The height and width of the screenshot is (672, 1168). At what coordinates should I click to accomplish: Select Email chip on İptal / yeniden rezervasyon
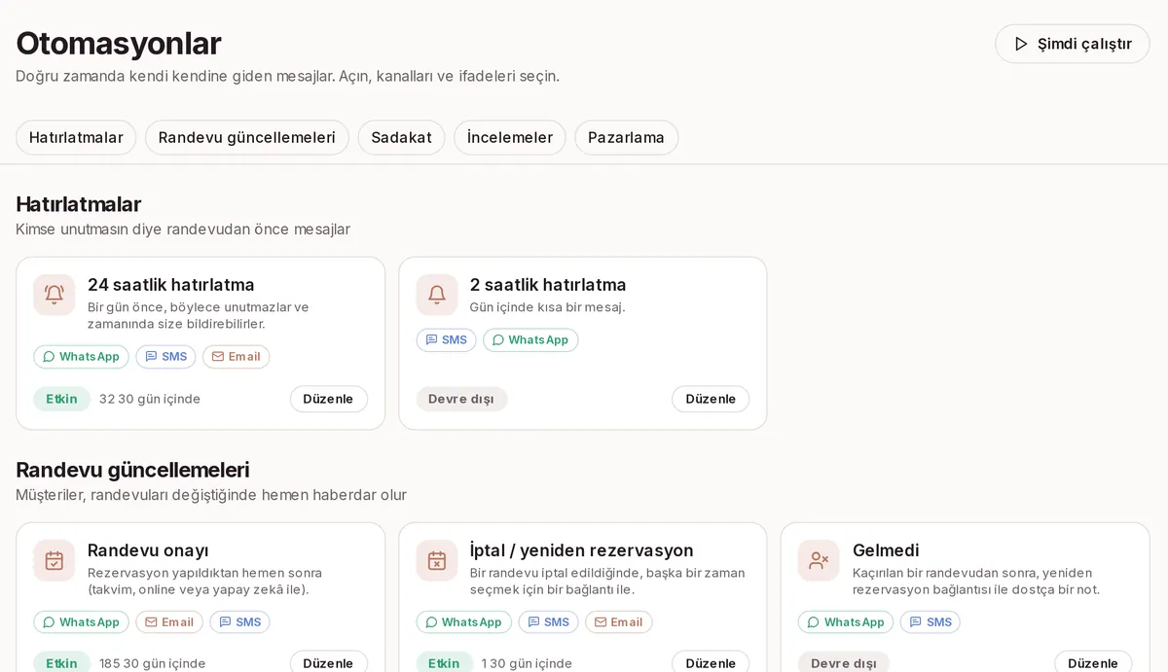point(619,622)
